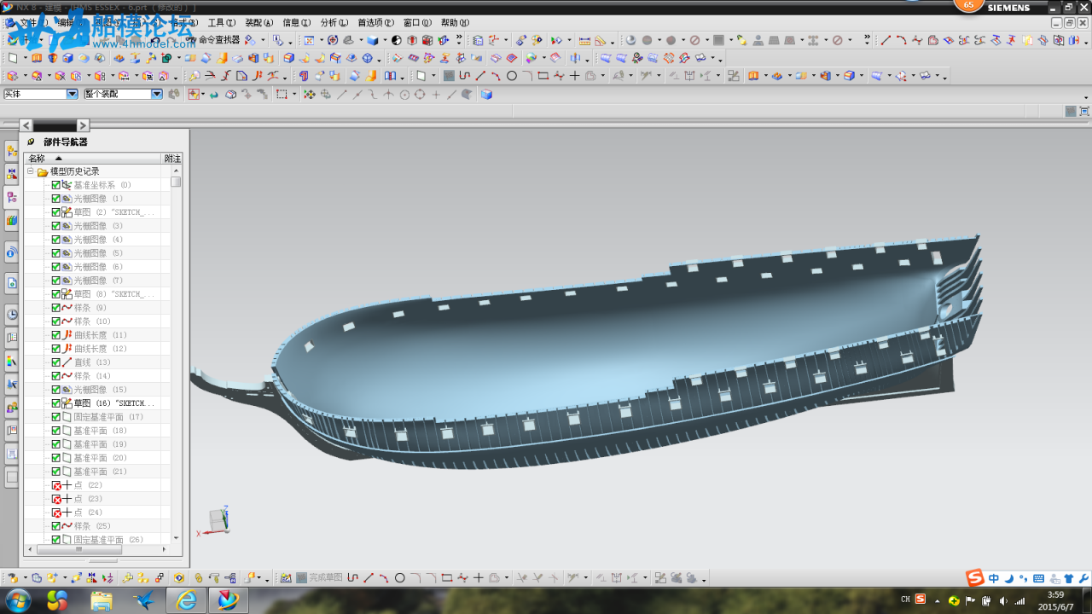Toggle checkbox for 固定基准平面 (17)
Viewport: 1092px width, 614px height.
point(55,417)
